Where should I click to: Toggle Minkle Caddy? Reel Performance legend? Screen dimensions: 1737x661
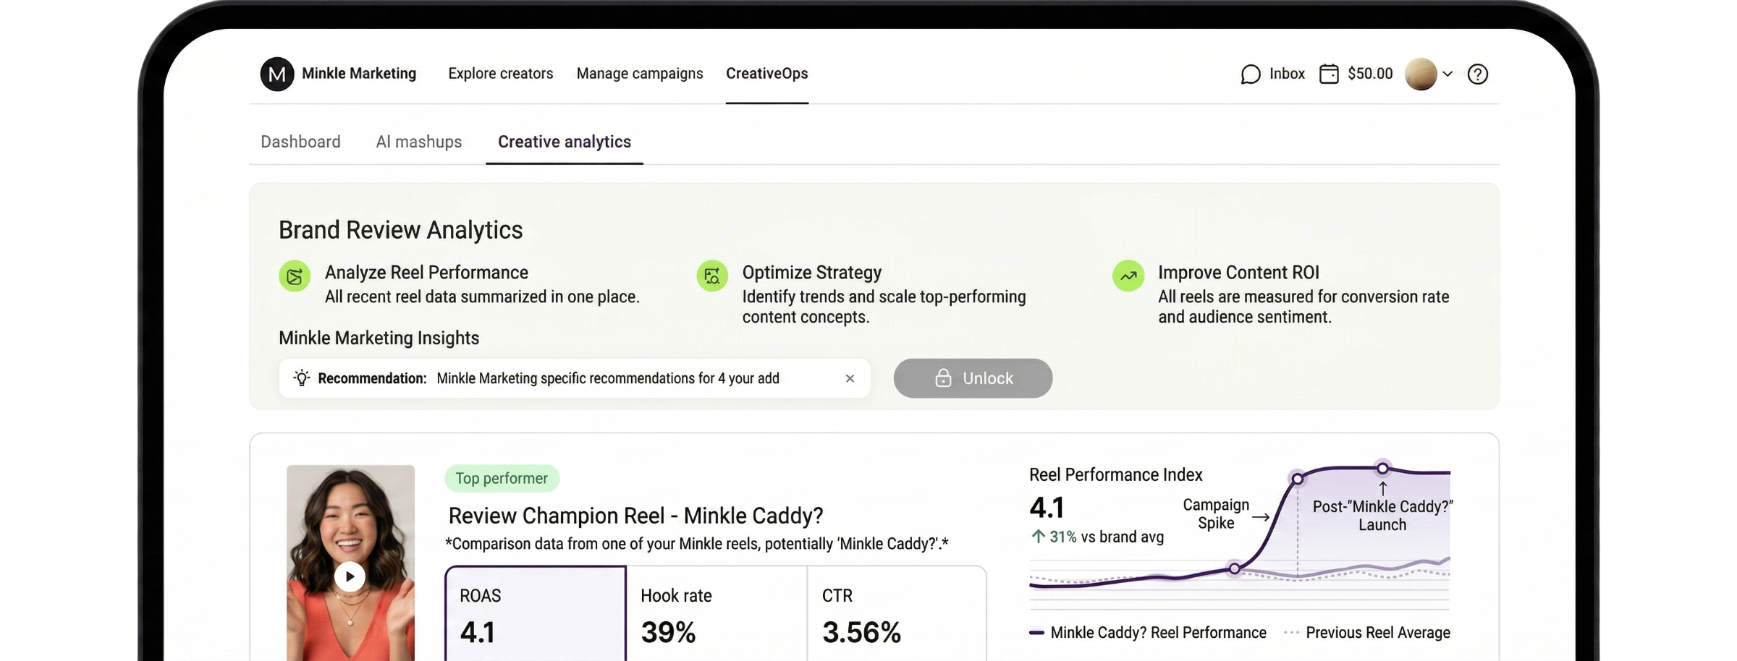coord(1148,633)
